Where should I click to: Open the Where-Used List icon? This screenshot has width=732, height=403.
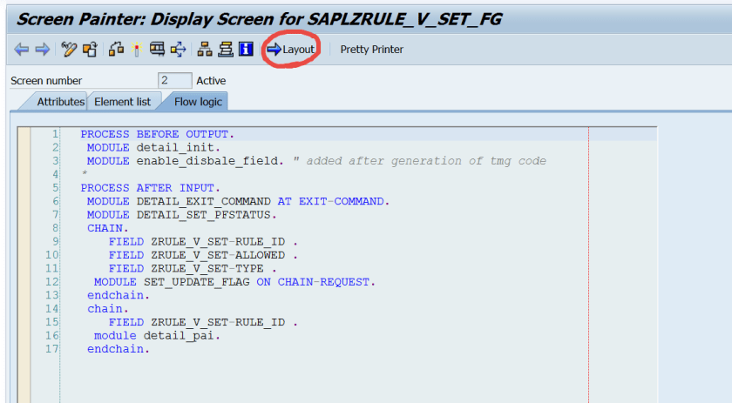(178, 49)
